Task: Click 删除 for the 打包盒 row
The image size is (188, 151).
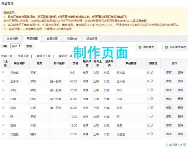Action: point(180,72)
